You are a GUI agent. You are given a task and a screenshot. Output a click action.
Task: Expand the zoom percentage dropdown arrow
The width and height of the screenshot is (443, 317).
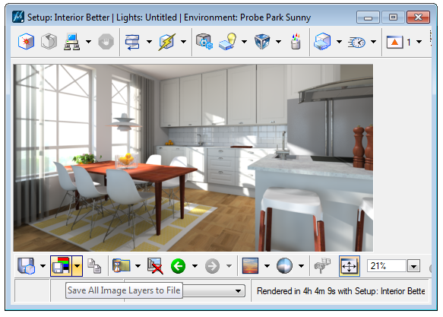(414, 266)
